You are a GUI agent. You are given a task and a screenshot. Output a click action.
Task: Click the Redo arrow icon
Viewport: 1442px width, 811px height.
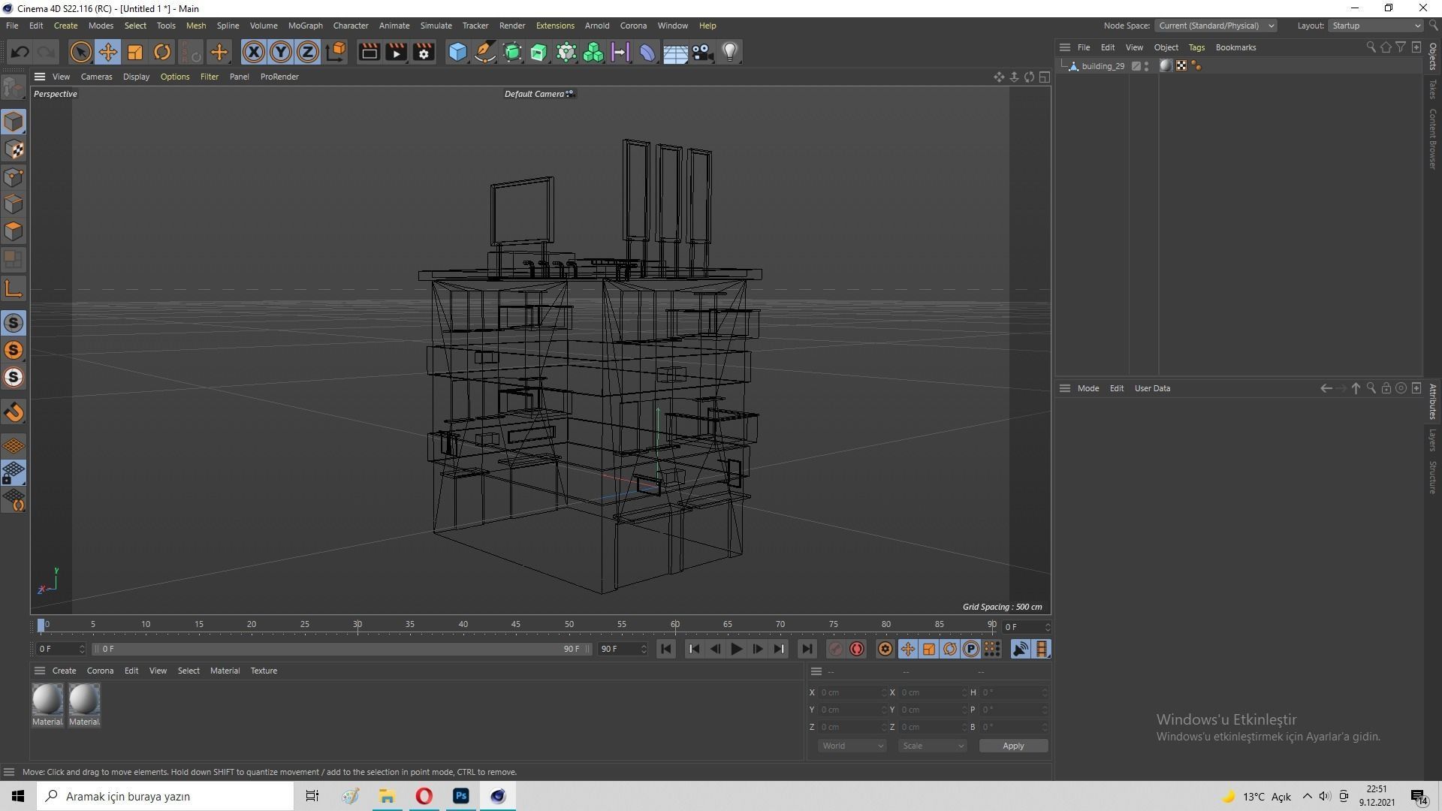[47, 52]
